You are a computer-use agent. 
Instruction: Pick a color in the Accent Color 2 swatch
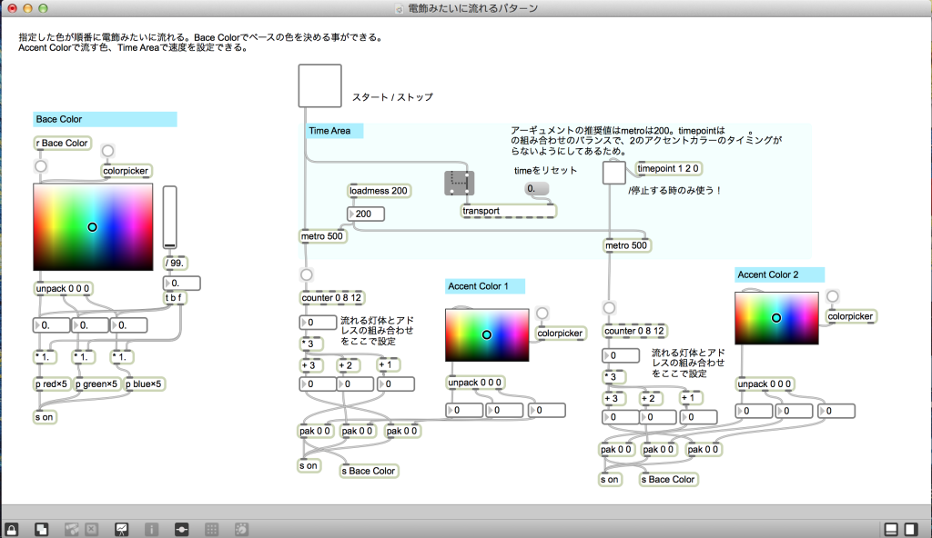(x=776, y=320)
